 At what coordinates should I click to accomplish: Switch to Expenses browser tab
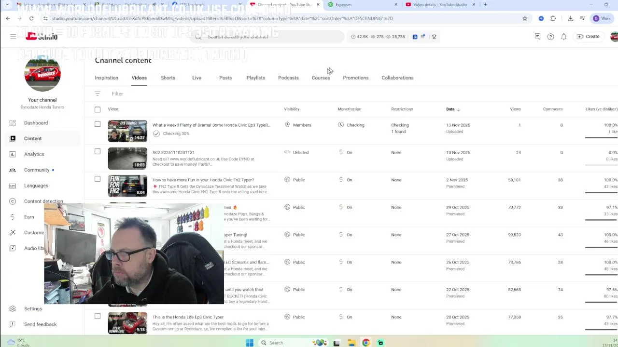point(362,5)
